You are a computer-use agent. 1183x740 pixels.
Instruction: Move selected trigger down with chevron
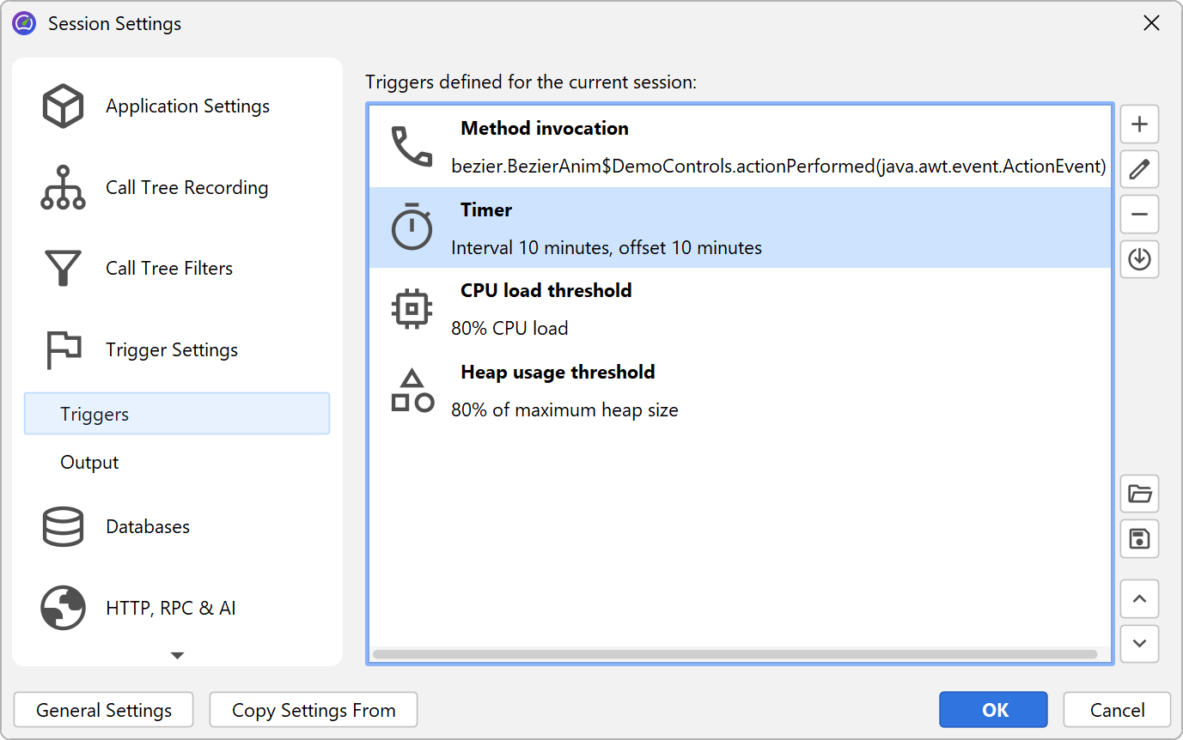click(x=1139, y=644)
